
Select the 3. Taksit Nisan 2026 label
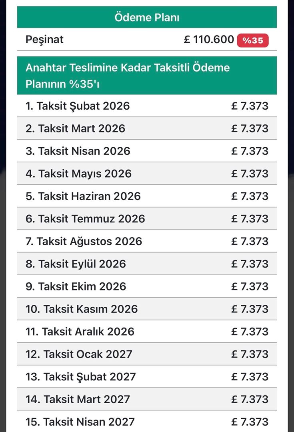coord(78,151)
